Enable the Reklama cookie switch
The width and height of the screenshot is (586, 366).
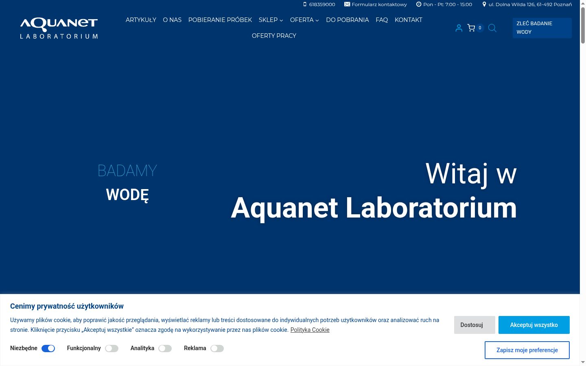(217, 349)
